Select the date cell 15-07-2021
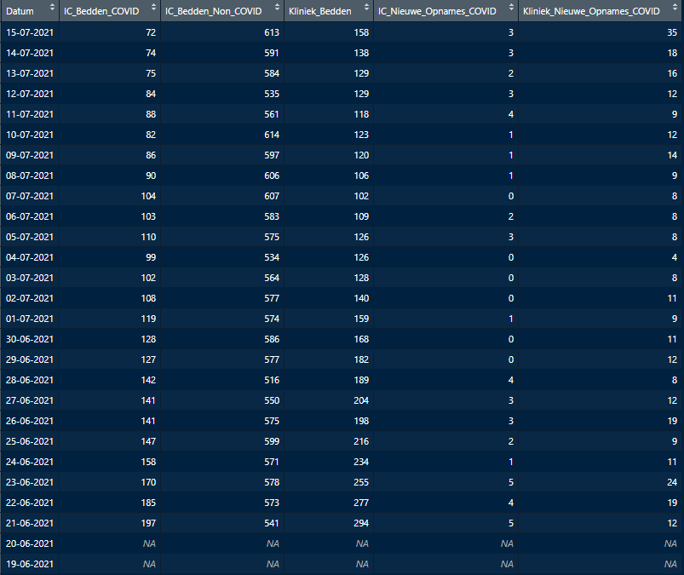 [30, 32]
